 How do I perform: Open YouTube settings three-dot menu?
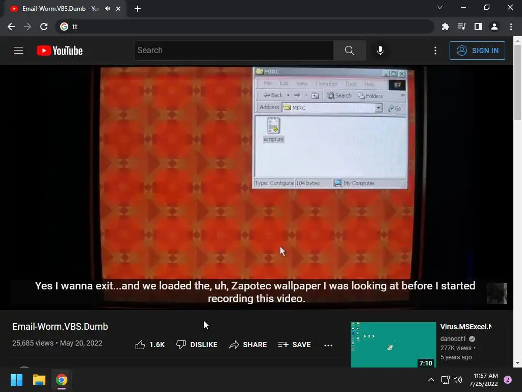click(435, 51)
